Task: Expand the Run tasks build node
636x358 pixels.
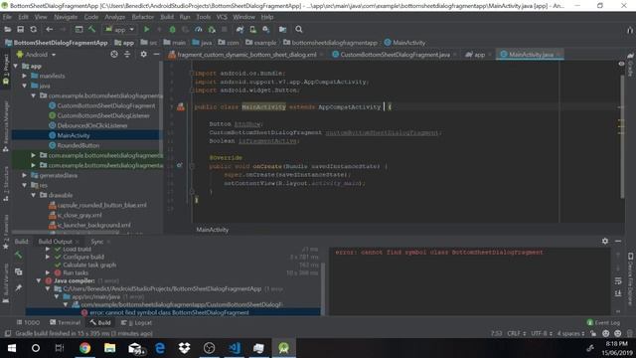Action: pos(48,272)
